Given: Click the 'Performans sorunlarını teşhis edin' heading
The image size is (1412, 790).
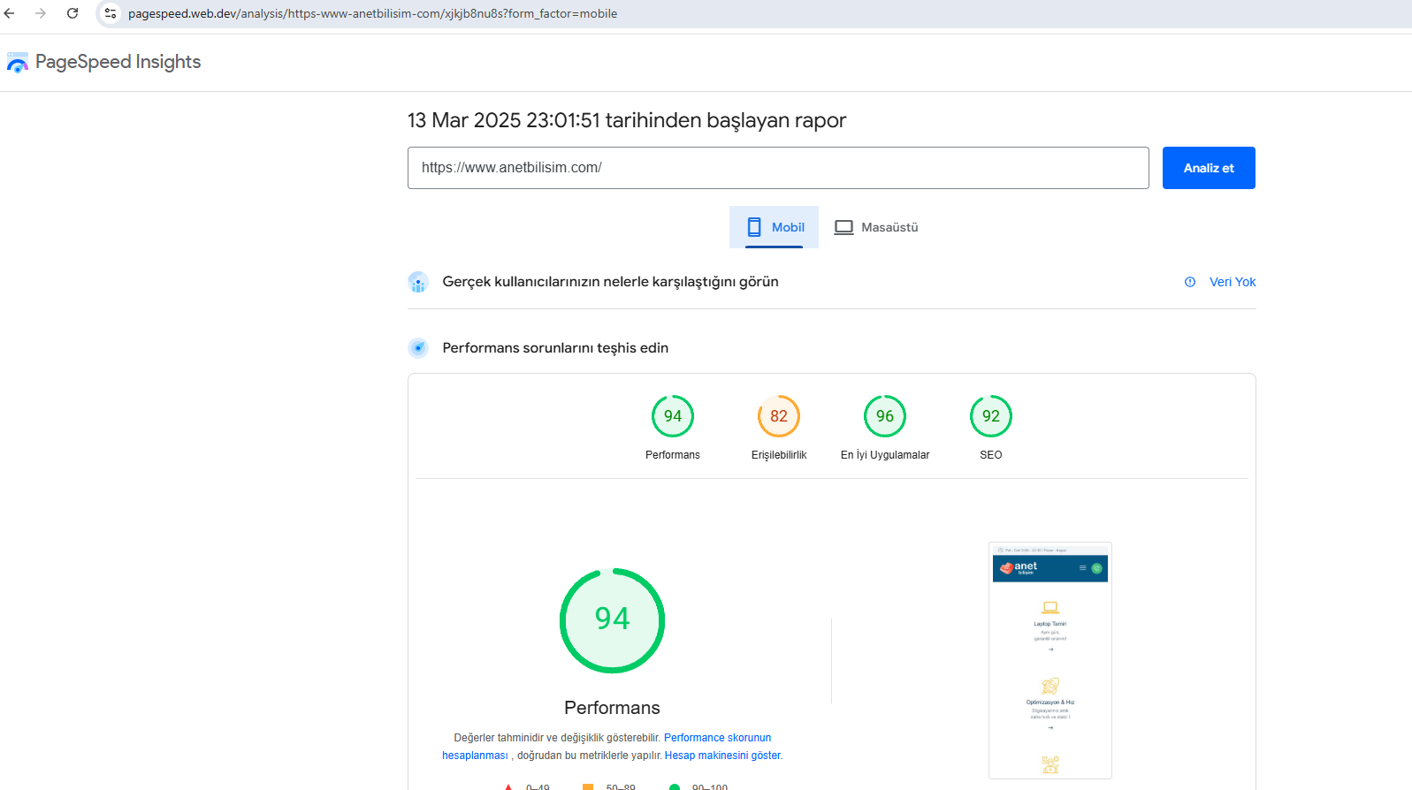Looking at the screenshot, I should pyautogui.click(x=555, y=348).
